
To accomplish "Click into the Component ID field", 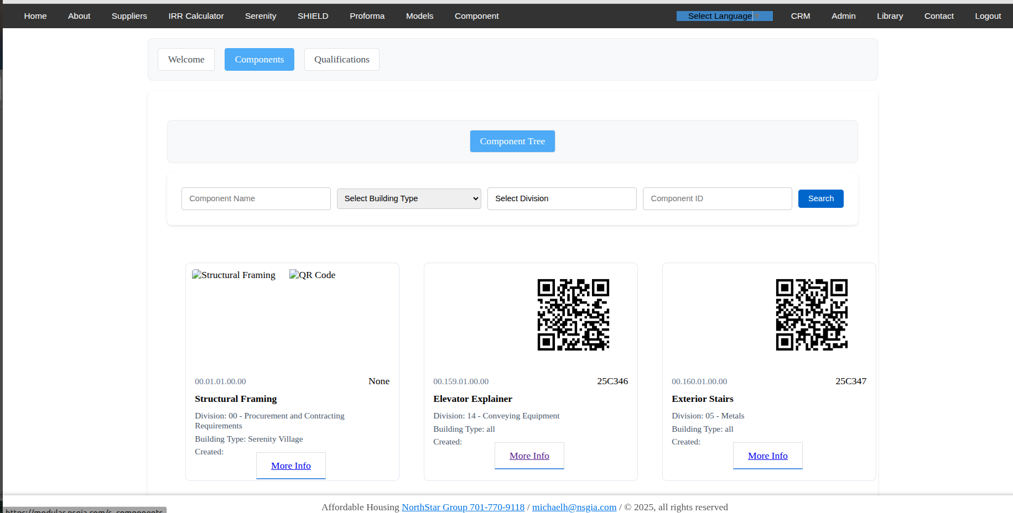I will (717, 198).
